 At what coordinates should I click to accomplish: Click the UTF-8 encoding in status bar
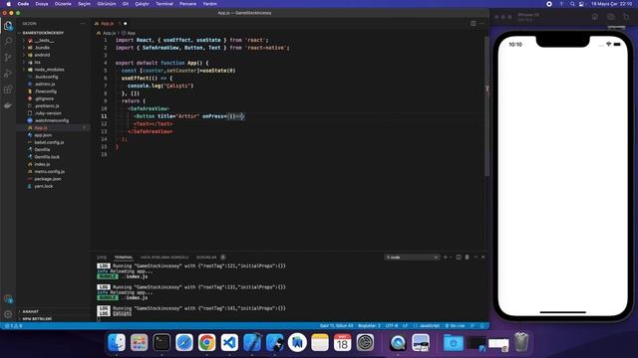392,326
